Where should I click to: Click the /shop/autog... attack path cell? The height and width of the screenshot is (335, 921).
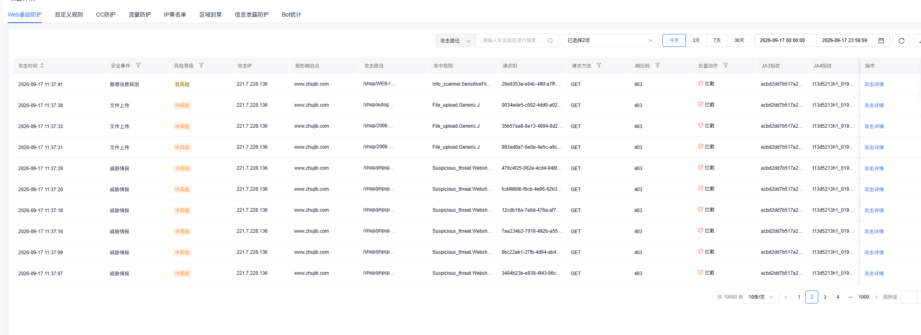[x=378, y=105]
